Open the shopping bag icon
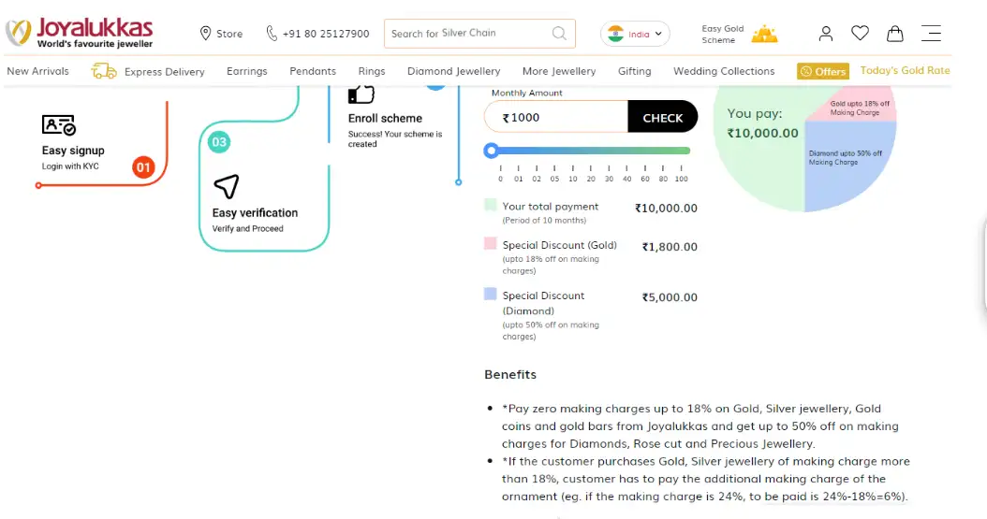Viewport: 987px width, 519px height. coord(895,34)
